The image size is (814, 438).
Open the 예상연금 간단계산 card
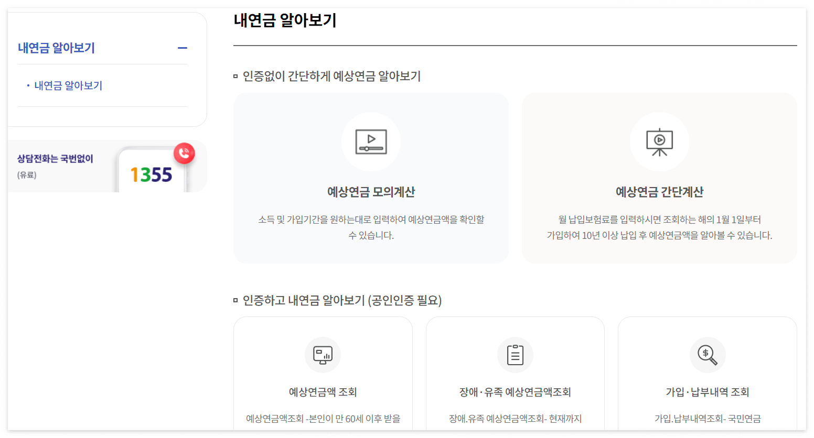[x=659, y=178]
